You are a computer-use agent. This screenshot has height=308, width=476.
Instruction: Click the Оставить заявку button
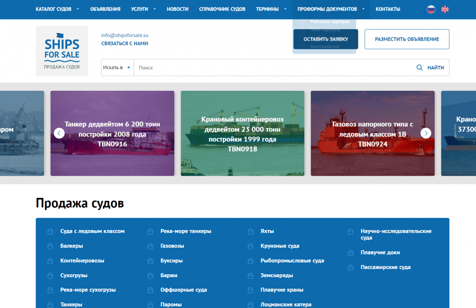click(x=326, y=39)
